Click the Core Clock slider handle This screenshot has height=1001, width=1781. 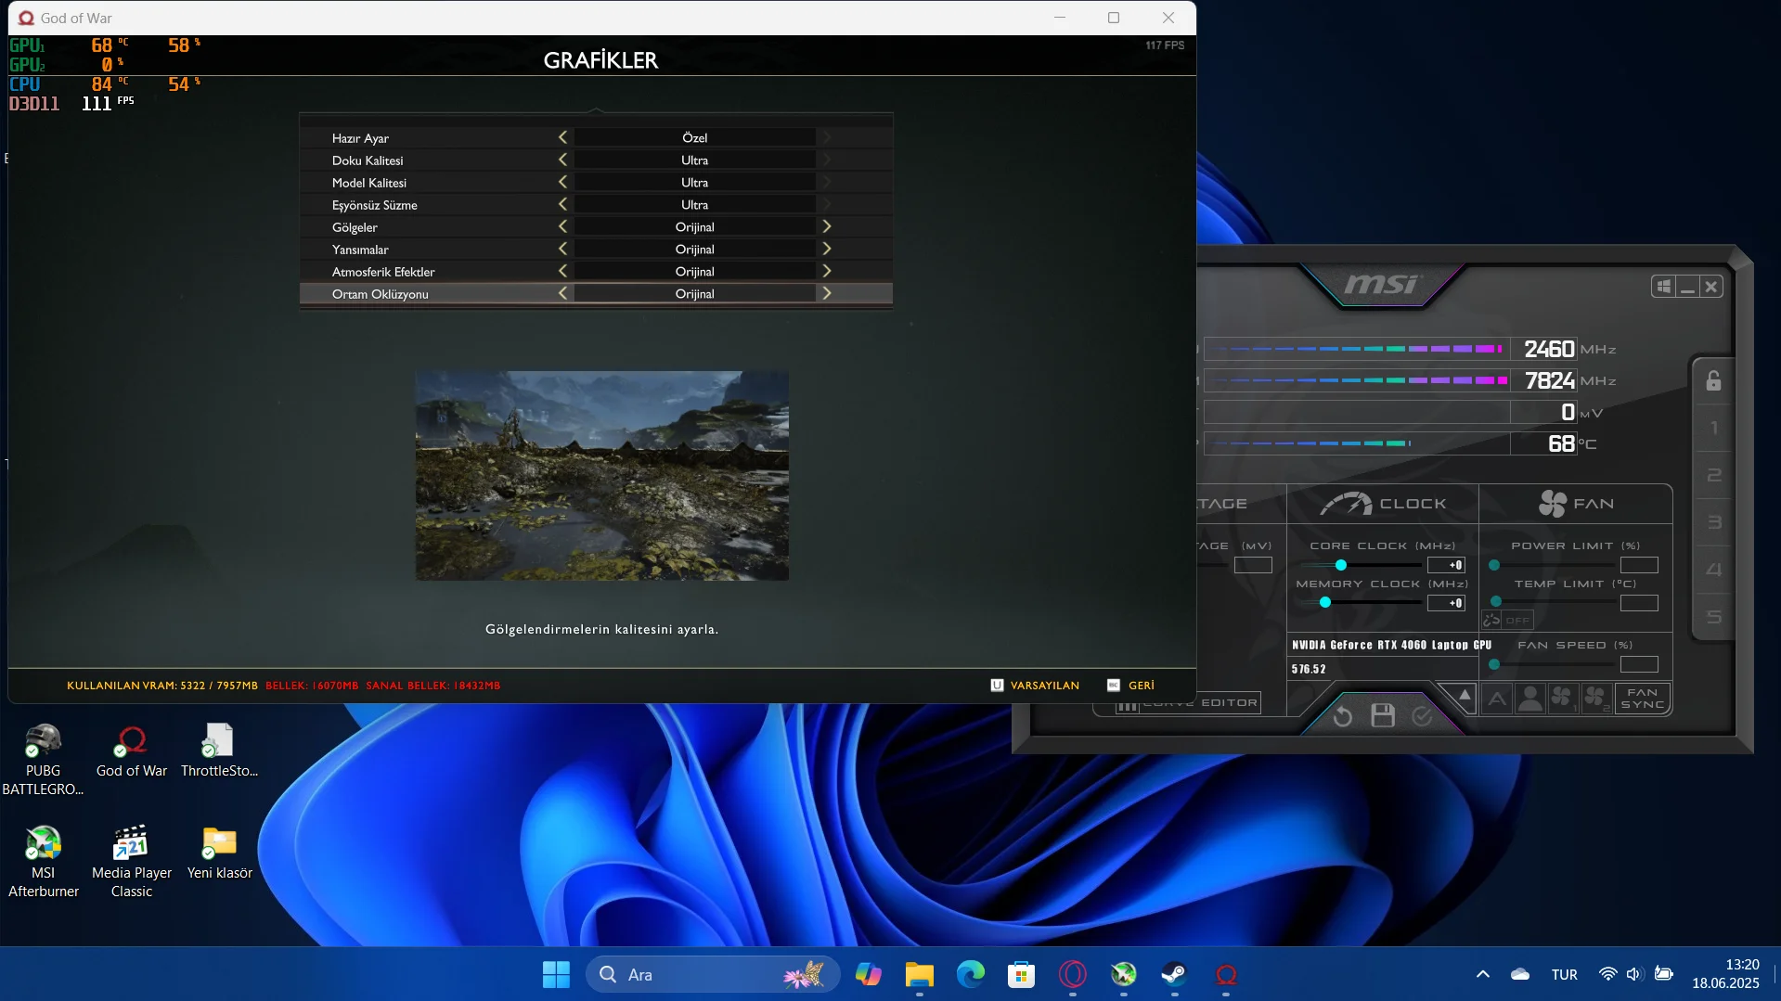click(x=1340, y=565)
